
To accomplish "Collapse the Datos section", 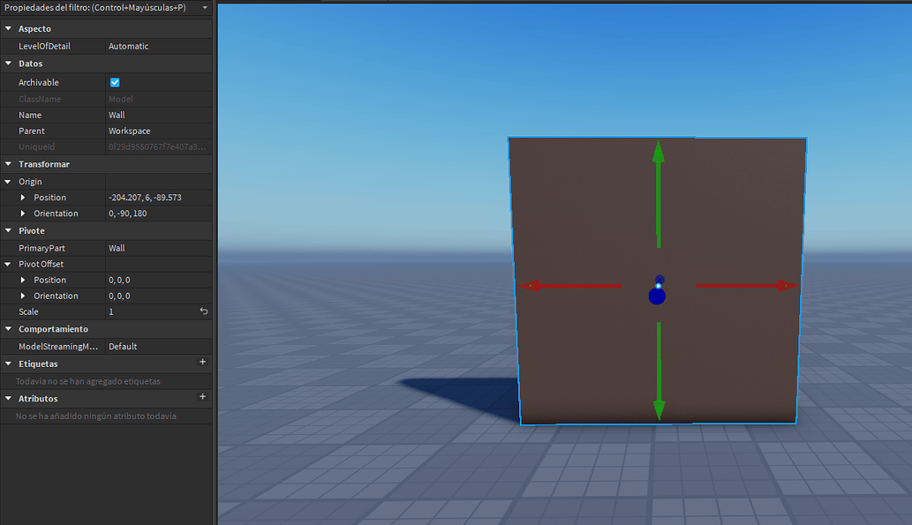I will coord(9,63).
